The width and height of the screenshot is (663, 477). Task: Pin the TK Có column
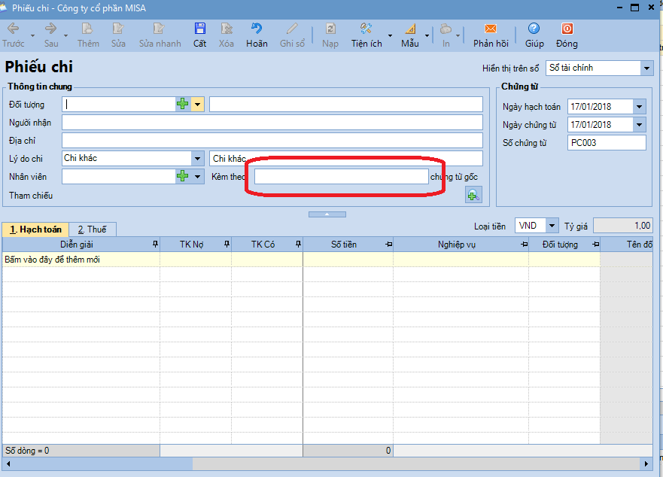pyautogui.click(x=298, y=244)
